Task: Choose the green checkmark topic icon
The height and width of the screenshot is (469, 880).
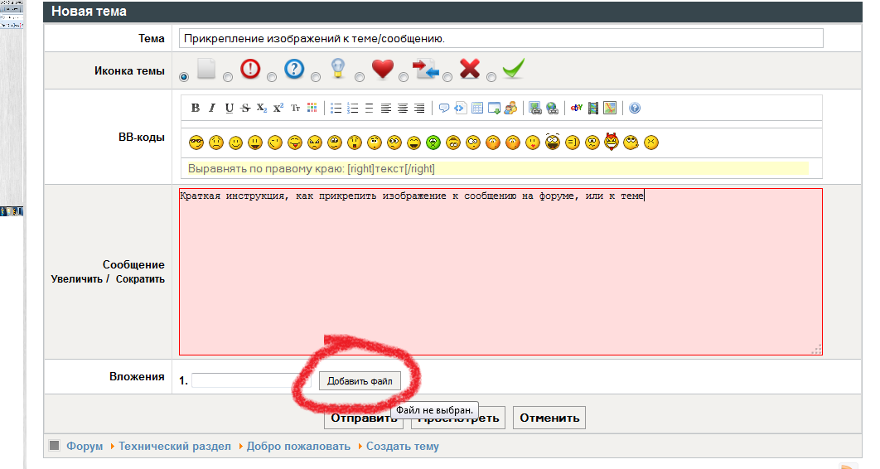Action: coord(491,77)
